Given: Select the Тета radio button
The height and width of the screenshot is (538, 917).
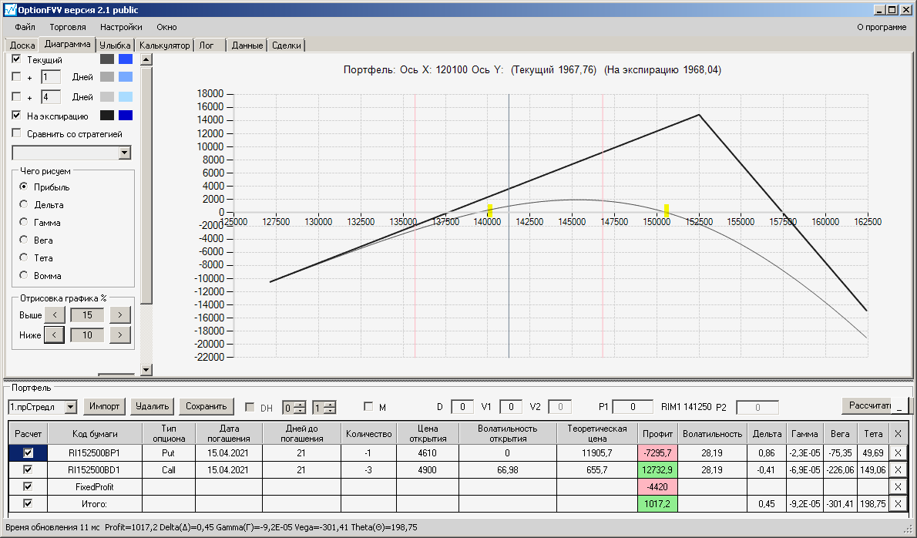Looking at the screenshot, I should 23,257.
